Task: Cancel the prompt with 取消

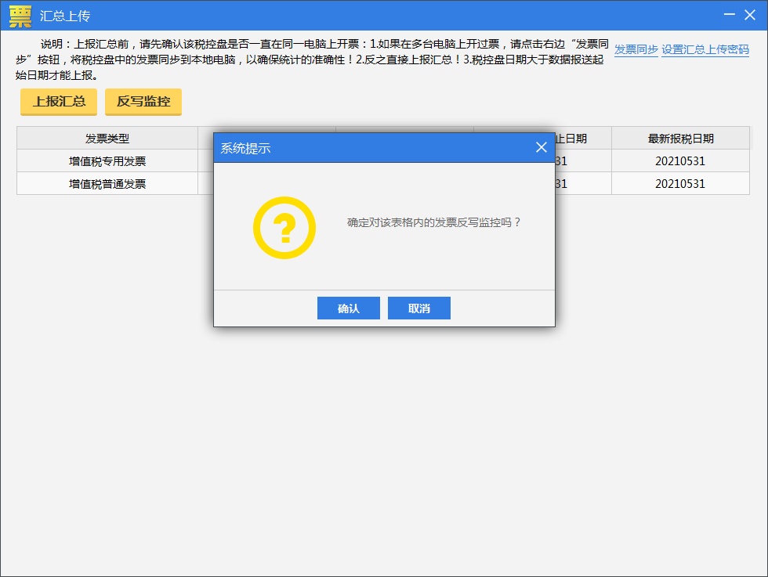Action: coord(418,308)
